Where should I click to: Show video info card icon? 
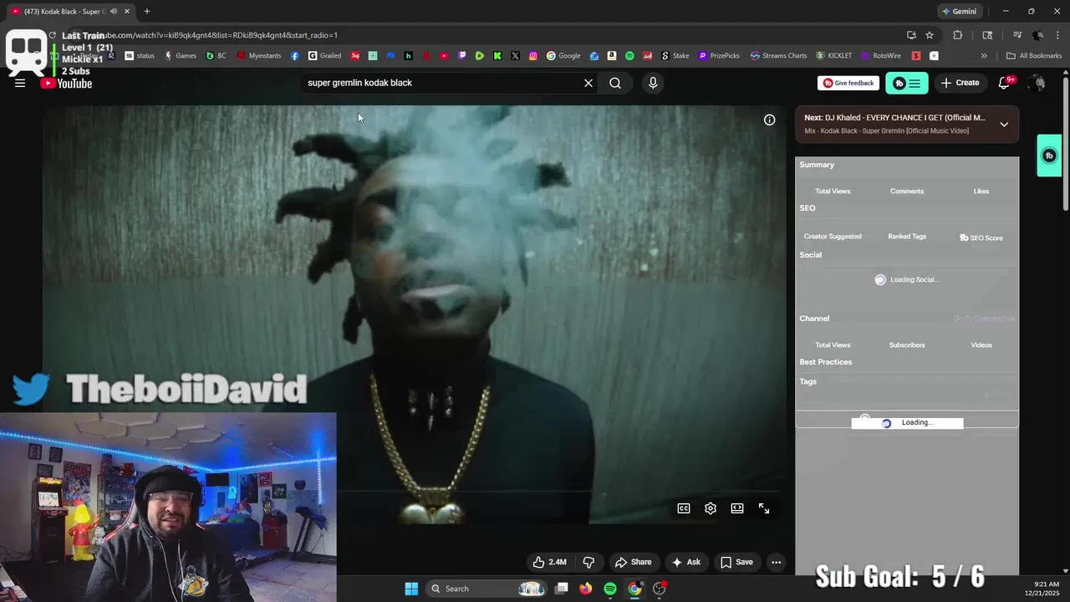point(770,120)
